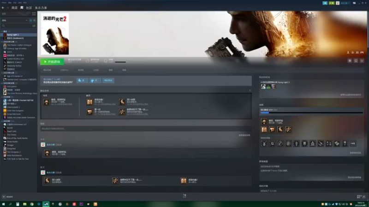369x207 pixels.
Task: Click Add a Game plus icon
Action: (x=4, y=197)
